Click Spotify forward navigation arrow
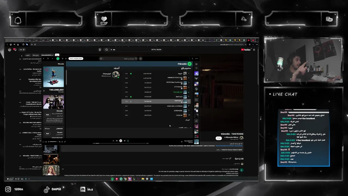This screenshot has width=348, height=196. coord(189,59)
